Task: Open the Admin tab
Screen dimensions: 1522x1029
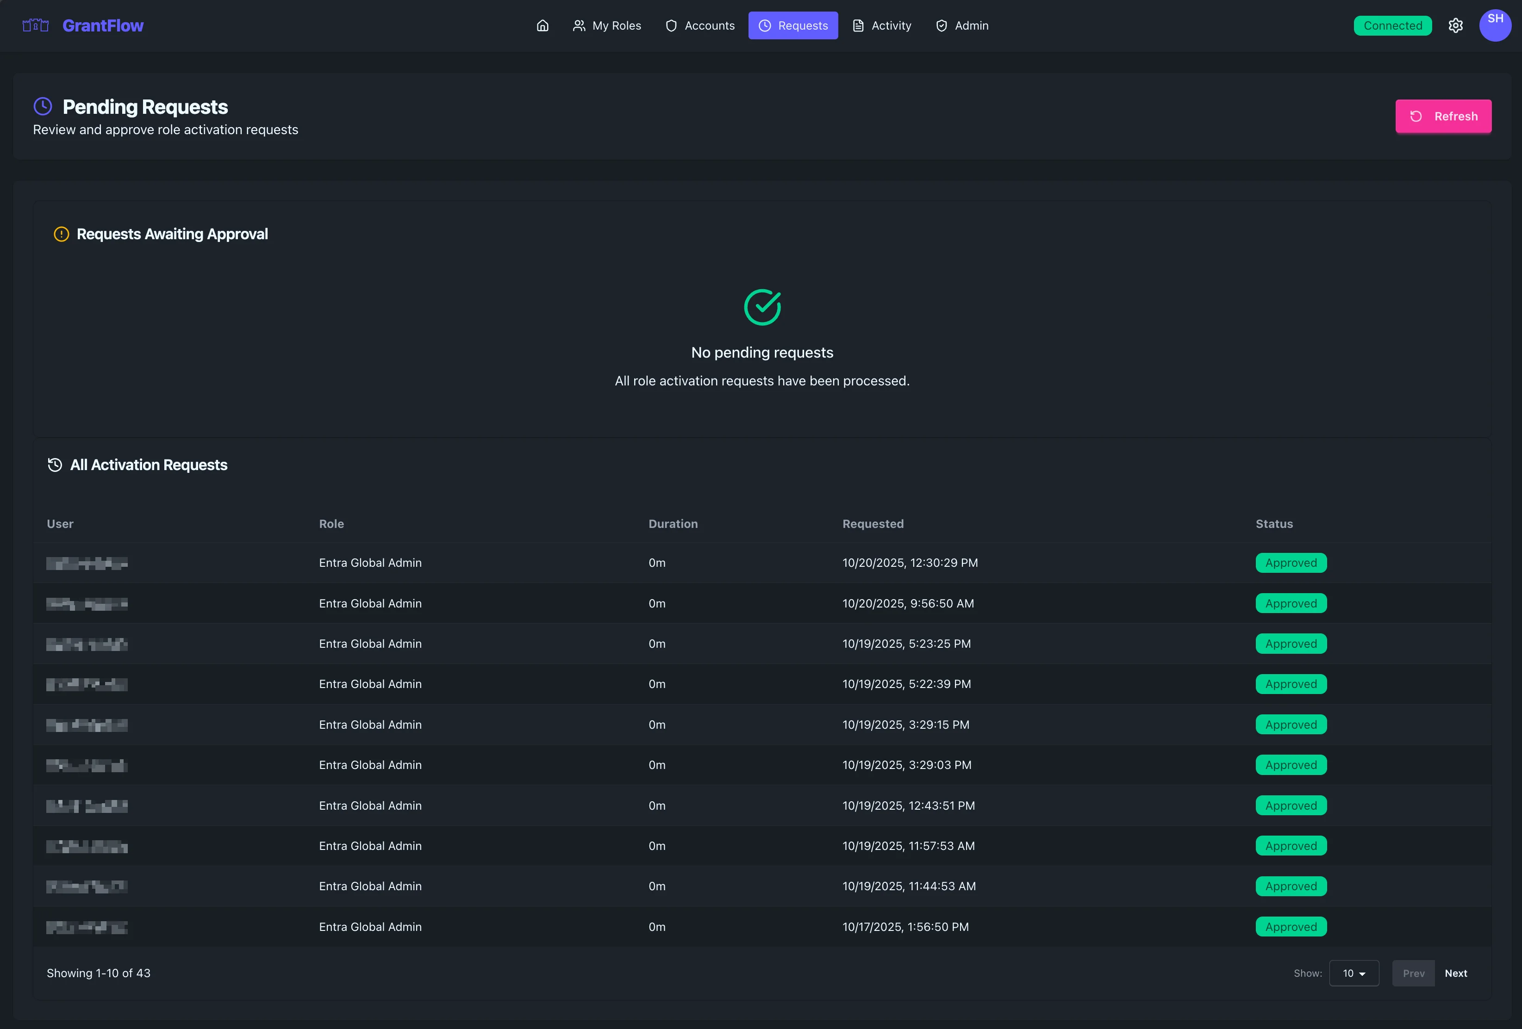Action: pyautogui.click(x=962, y=25)
